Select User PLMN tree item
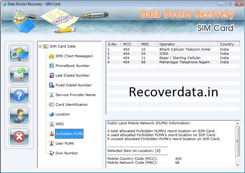The width and height of the screenshot is (245, 173). pos(65,143)
